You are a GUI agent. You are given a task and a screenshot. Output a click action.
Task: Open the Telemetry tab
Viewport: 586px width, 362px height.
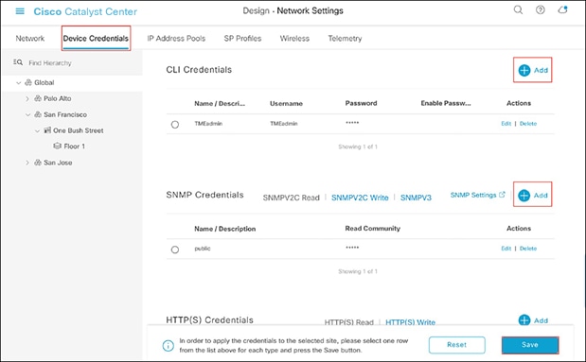coord(345,38)
